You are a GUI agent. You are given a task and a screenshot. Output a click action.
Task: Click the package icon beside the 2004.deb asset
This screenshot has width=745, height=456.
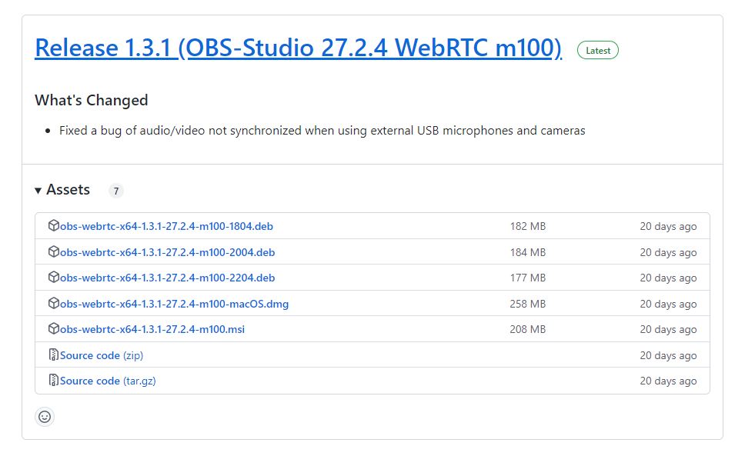[54, 251]
